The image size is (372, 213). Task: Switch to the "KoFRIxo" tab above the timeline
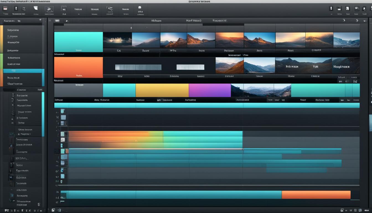pos(194,21)
